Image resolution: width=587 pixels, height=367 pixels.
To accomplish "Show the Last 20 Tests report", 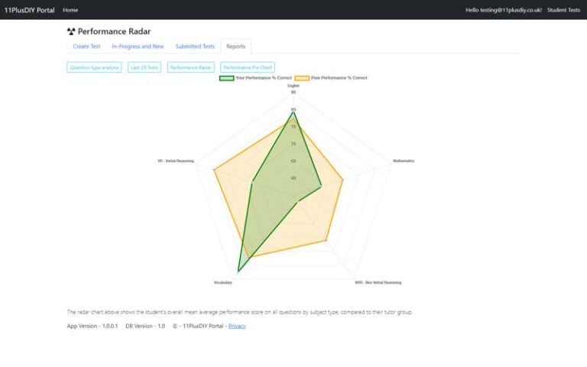I will (x=144, y=67).
